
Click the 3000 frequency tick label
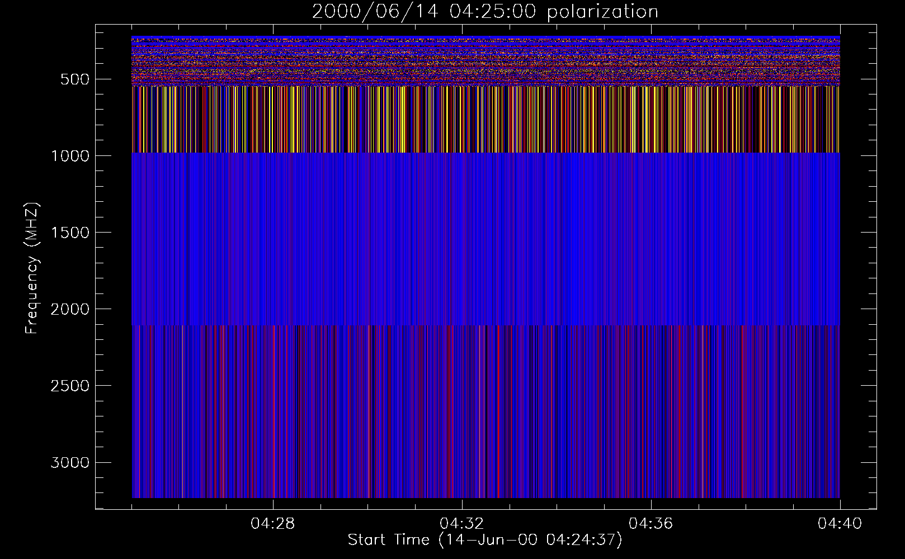tap(69, 462)
